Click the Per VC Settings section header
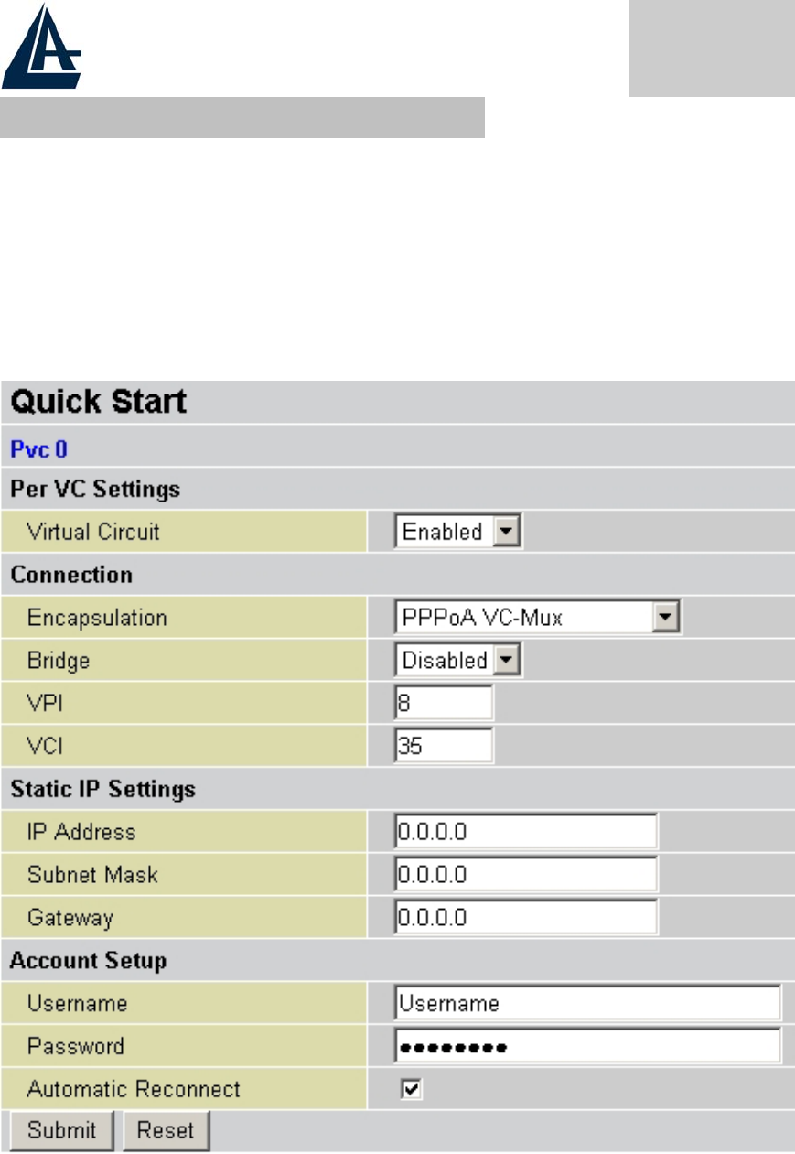The width and height of the screenshot is (795, 1154). pos(95,490)
